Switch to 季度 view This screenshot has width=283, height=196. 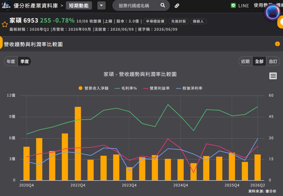click(24, 61)
